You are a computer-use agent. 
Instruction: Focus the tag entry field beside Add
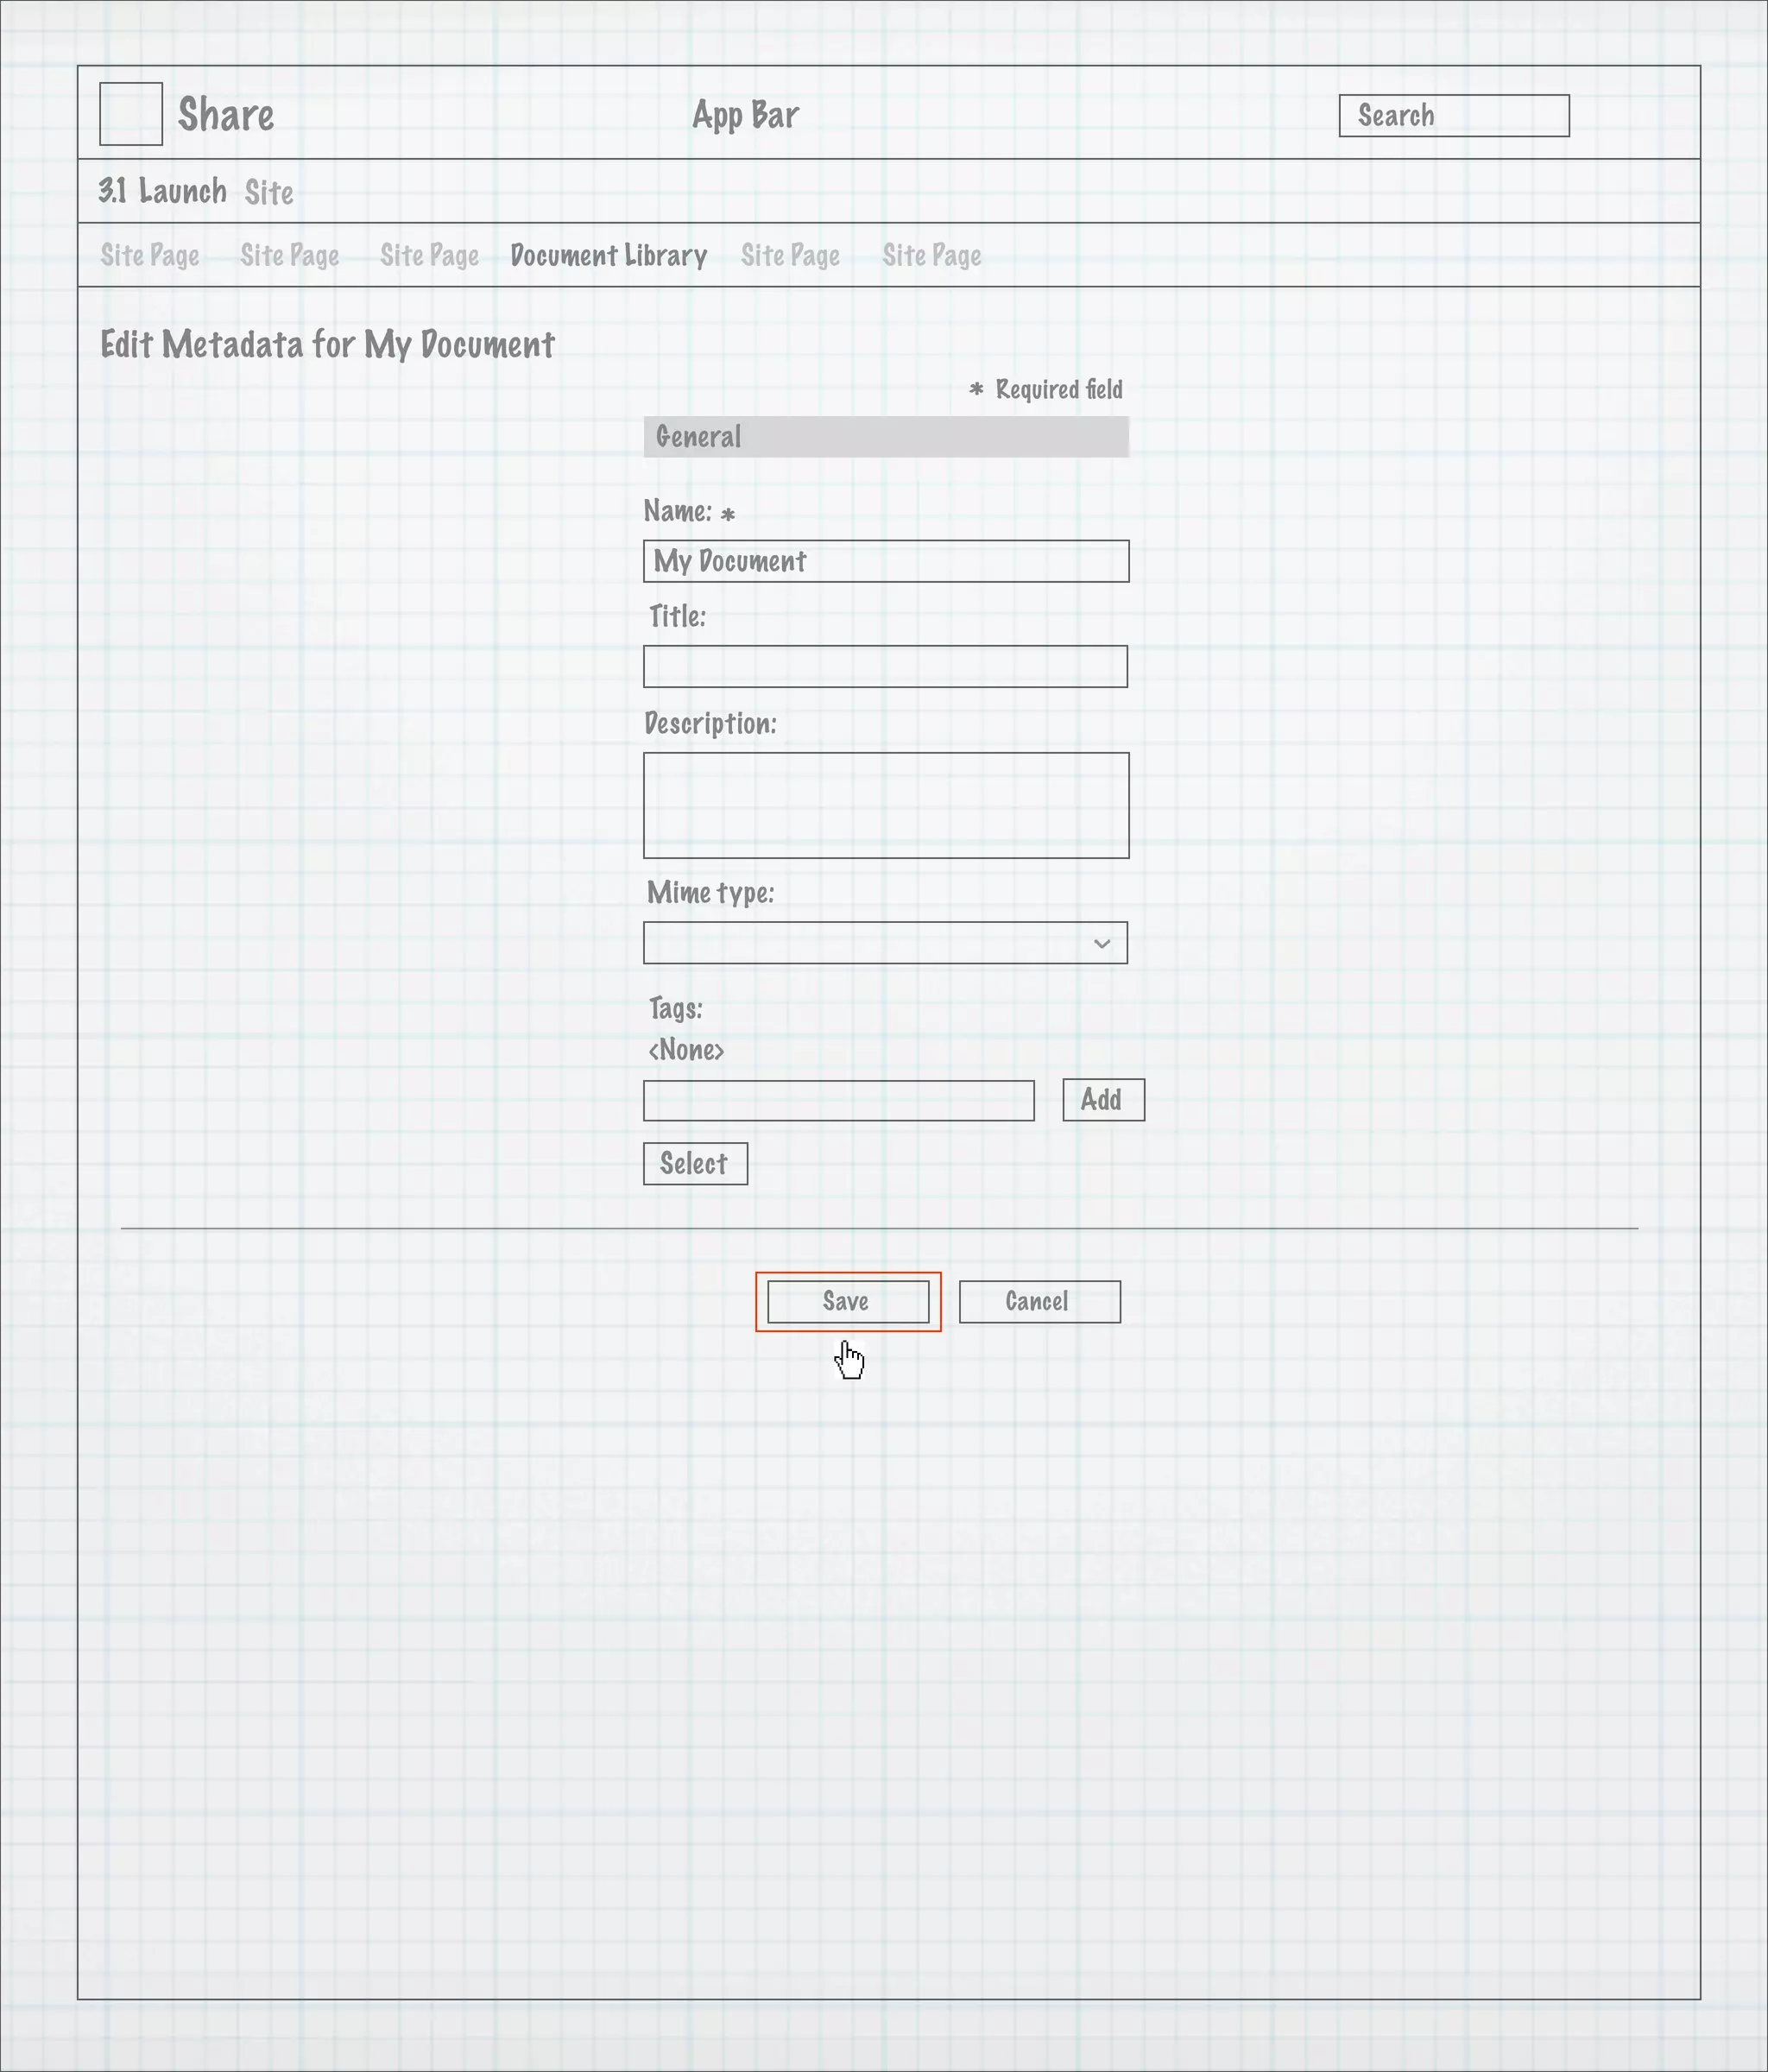(x=838, y=1101)
